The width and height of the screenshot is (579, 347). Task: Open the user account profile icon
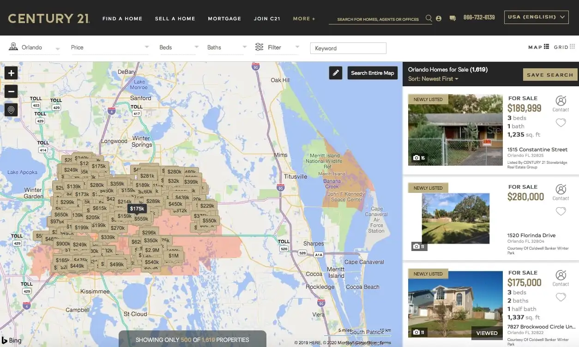pyautogui.click(x=439, y=18)
